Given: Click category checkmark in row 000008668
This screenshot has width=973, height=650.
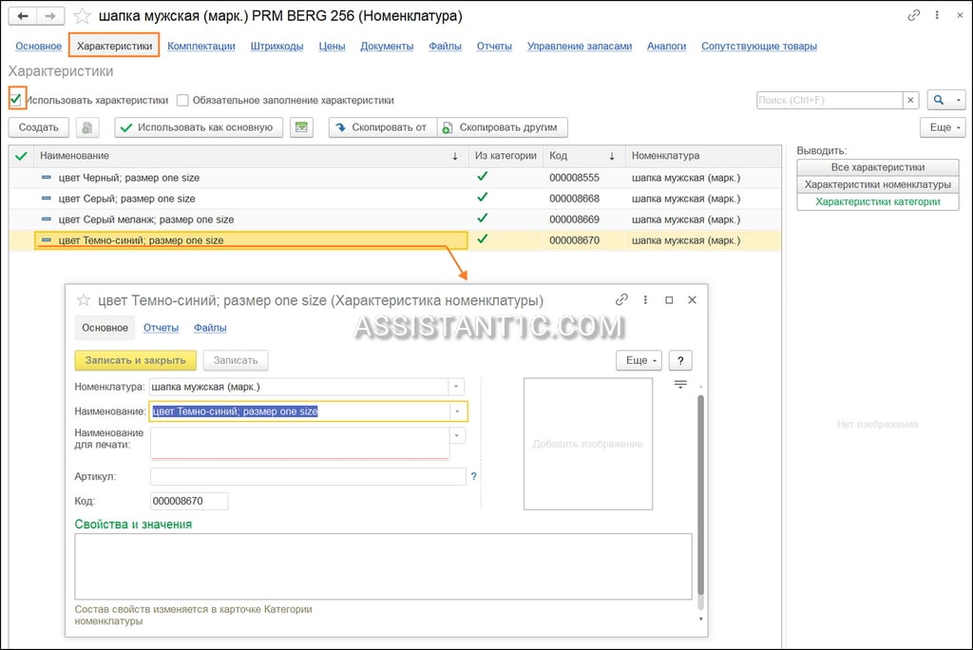Looking at the screenshot, I should pyautogui.click(x=482, y=198).
